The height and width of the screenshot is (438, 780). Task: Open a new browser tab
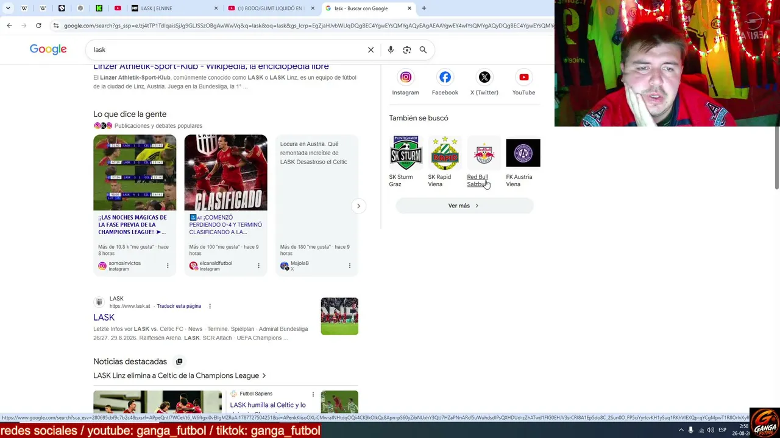point(424,9)
